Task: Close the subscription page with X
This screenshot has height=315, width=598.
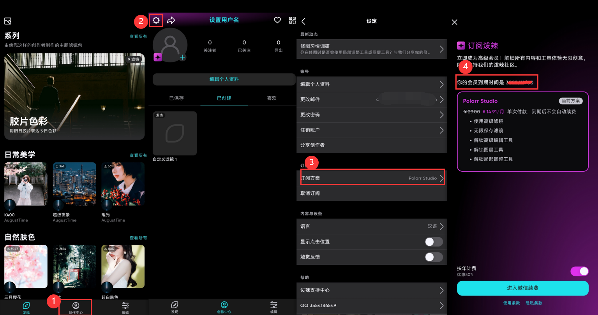Action: 454,22
